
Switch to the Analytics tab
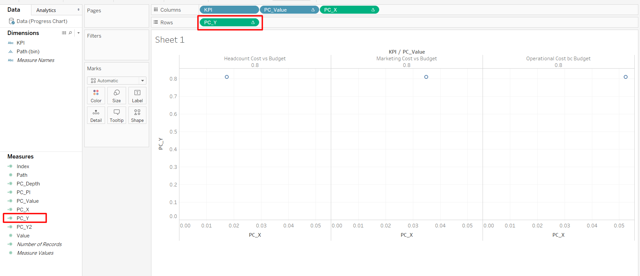pyautogui.click(x=46, y=10)
